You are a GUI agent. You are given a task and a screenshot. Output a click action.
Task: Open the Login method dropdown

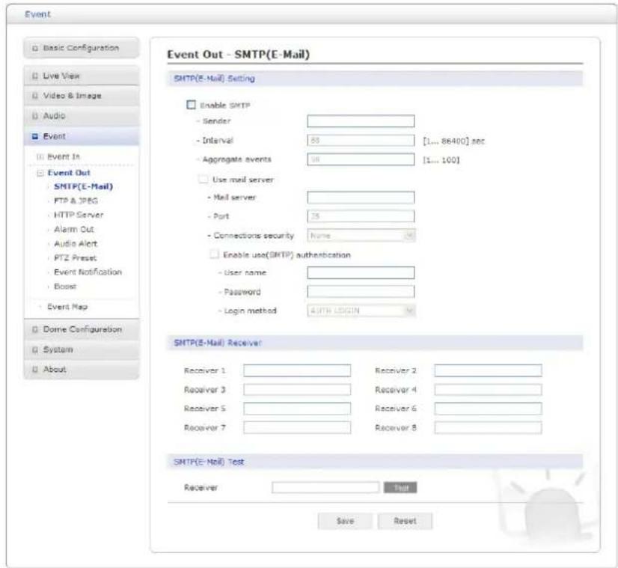[x=361, y=311]
